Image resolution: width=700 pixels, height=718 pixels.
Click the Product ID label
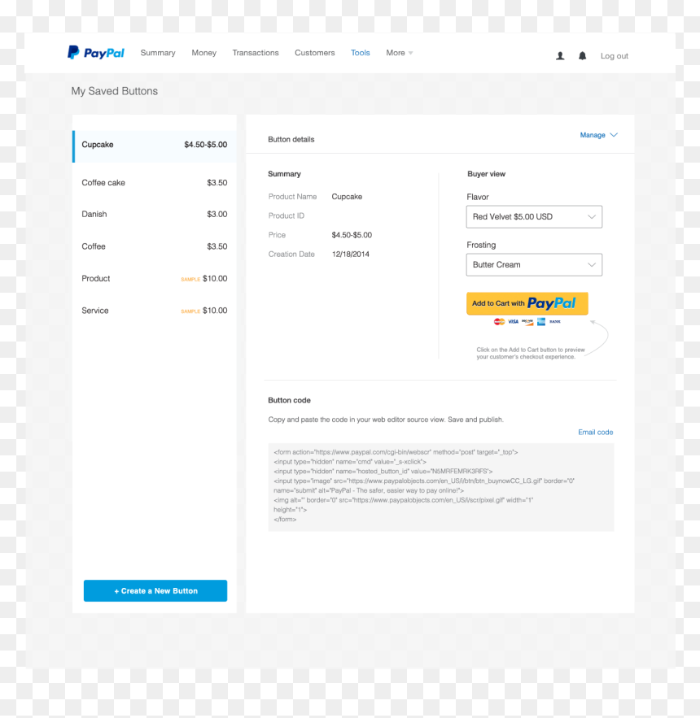pyautogui.click(x=286, y=215)
